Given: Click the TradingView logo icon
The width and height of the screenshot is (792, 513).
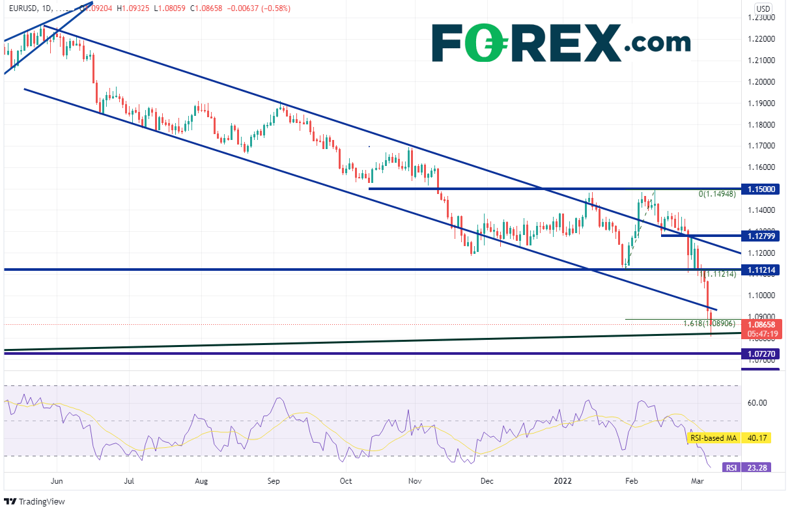Looking at the screenshot, I should (x=10, y=502).
